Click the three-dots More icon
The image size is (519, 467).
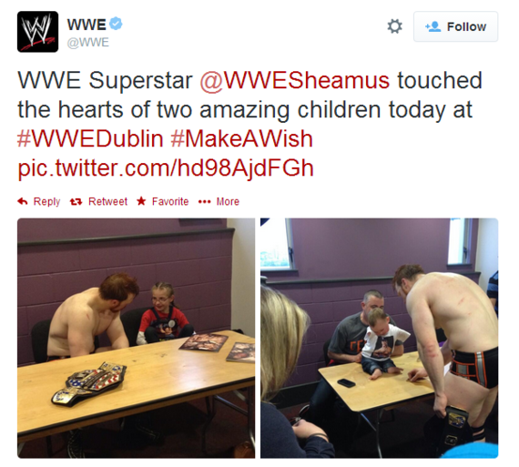pyautogui.click(x=204, y=202)
